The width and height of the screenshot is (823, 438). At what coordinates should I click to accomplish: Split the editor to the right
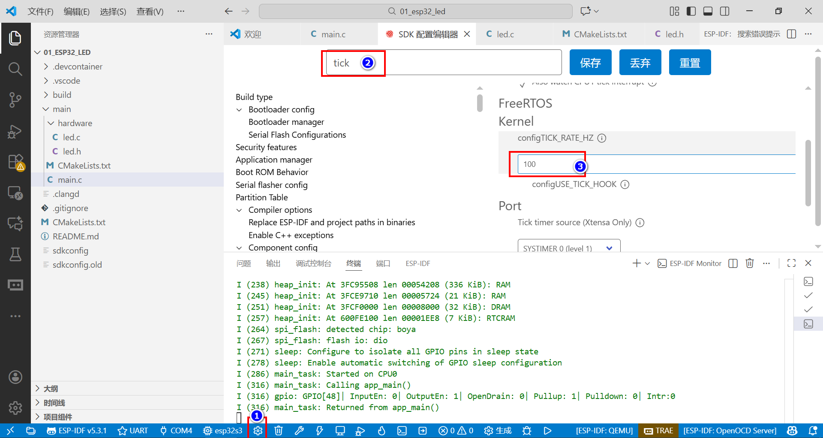click(792, 34)
